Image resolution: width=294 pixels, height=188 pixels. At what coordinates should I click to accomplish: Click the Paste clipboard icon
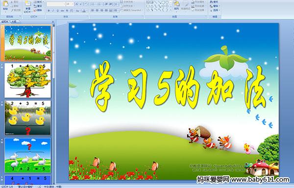[x=5, y=4]
